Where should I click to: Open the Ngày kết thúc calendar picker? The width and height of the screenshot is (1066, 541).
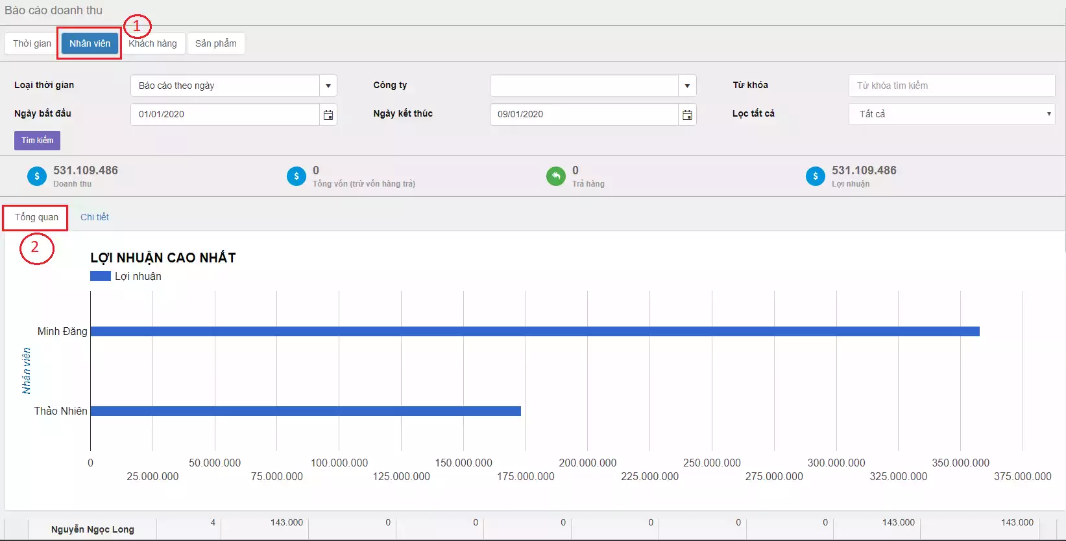(x=687, y=115)
